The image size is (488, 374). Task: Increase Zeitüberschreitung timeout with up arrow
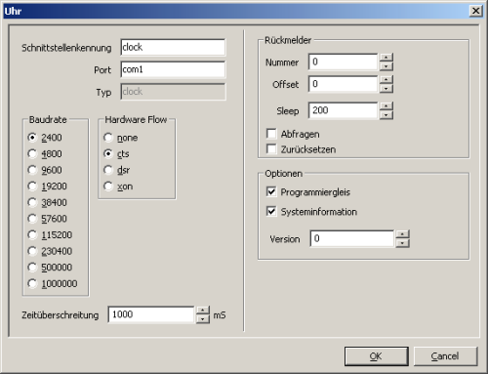pos(203,311)
